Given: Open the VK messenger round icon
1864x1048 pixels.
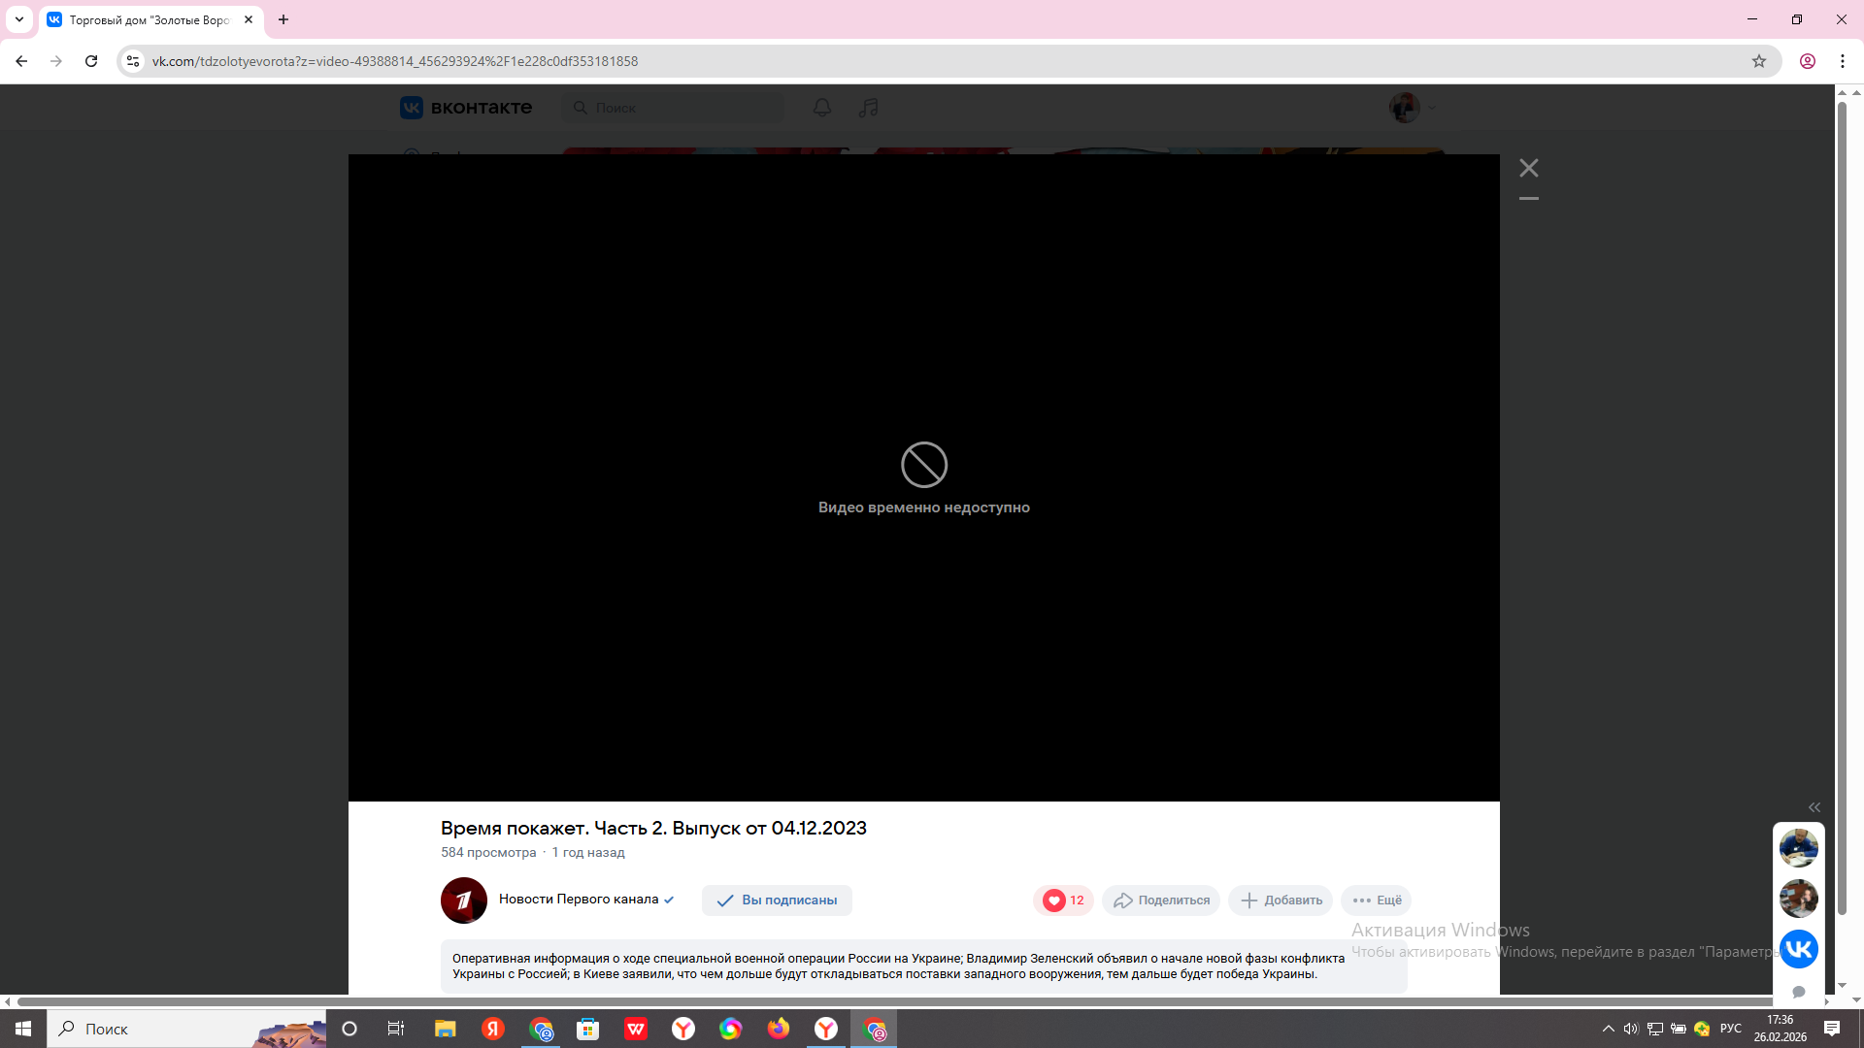Looking at the screenshot, I should 1798,948.
